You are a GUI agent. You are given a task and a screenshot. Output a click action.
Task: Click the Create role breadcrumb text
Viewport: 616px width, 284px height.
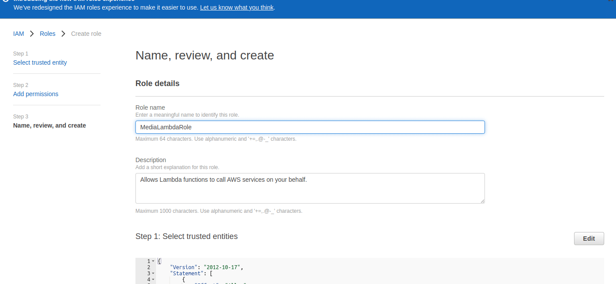(x=86, y=34)
